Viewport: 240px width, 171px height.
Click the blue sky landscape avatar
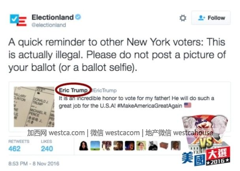click(95, 146)
